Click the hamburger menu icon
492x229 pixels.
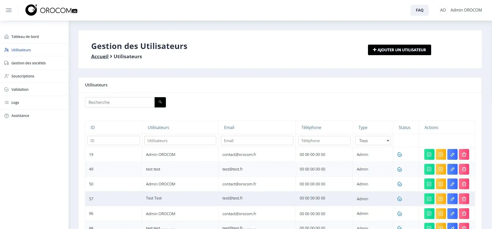(9, 10)
